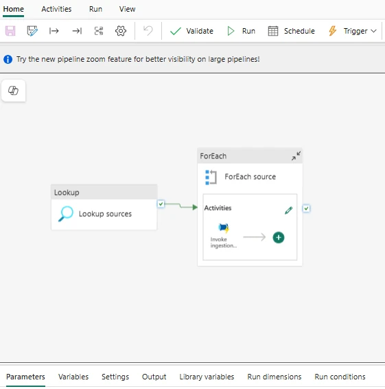Screen dimensions: 385x389
Task: Open the Library variables tab
Action: (x=207, y=377)
